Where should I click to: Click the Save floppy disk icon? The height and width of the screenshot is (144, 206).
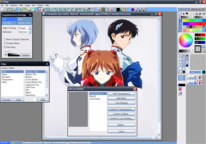[10, 9]
